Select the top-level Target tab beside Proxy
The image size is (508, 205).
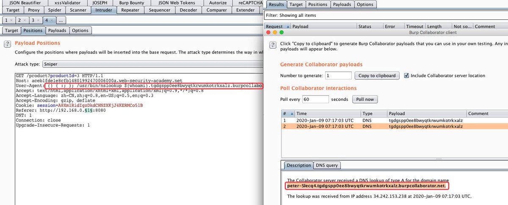[13, 10]
